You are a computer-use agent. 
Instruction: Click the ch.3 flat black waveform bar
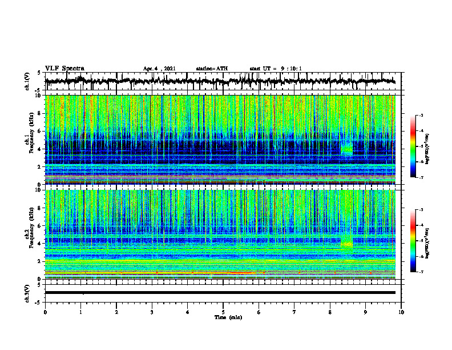pos(220,293)
